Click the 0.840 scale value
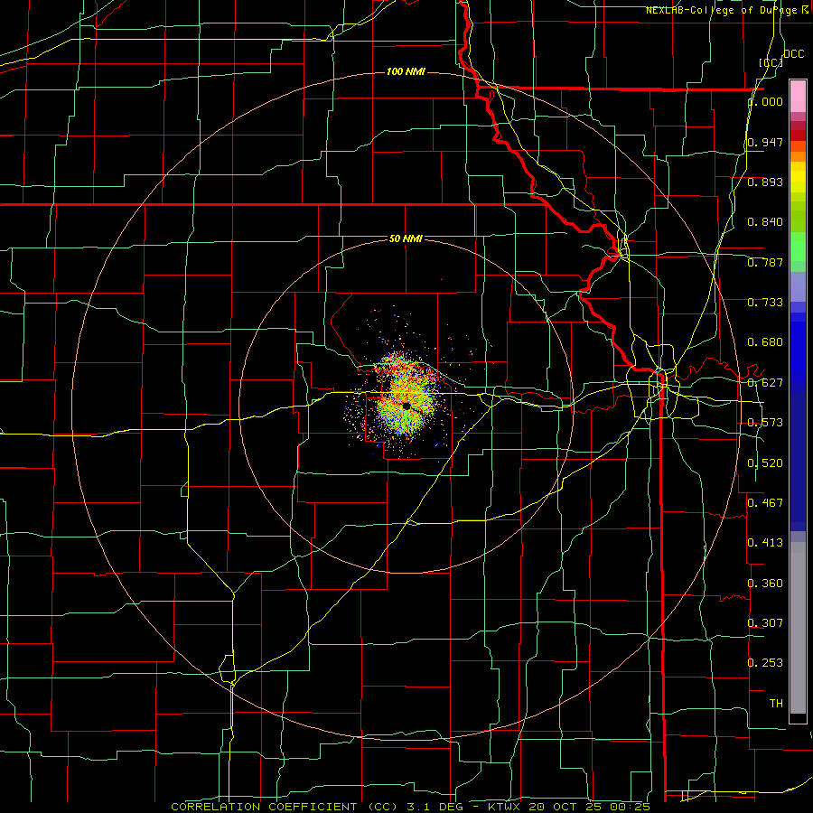 [765, 222]
